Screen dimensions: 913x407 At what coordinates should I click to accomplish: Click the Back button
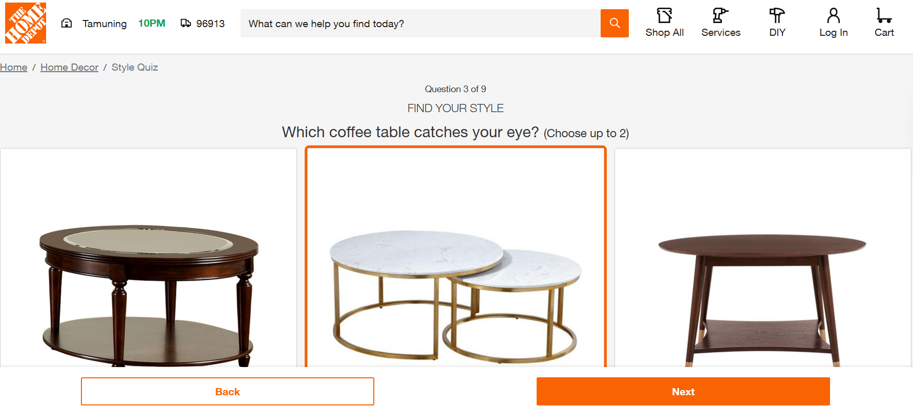[227, 392]
